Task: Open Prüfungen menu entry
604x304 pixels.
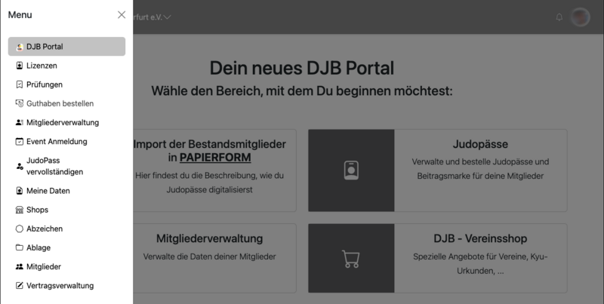Action: [66, 84]
